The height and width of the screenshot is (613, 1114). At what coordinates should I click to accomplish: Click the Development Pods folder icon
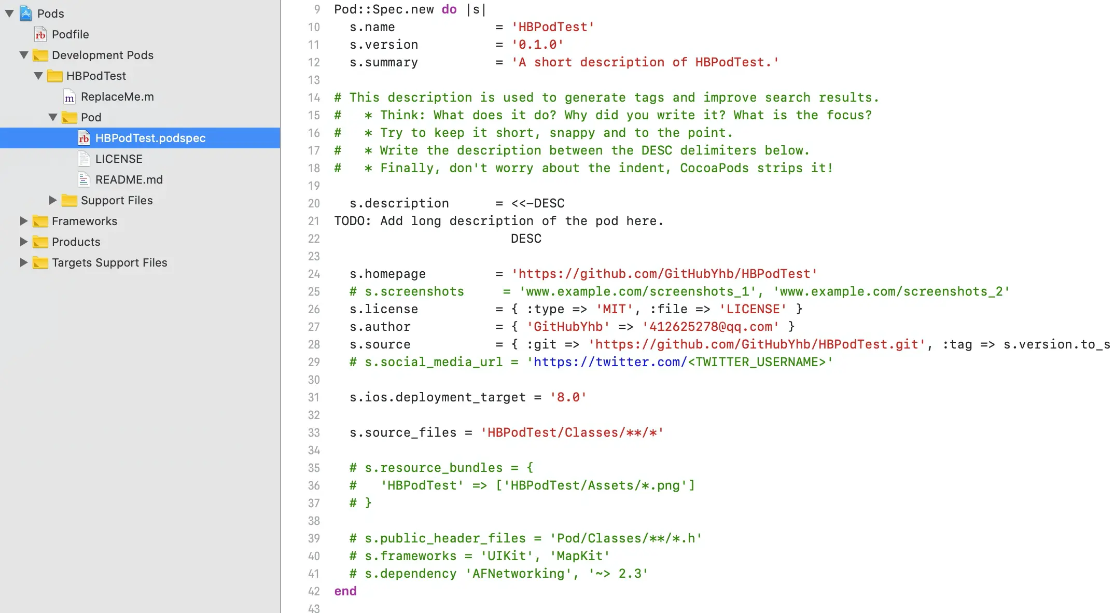(40, 55)
